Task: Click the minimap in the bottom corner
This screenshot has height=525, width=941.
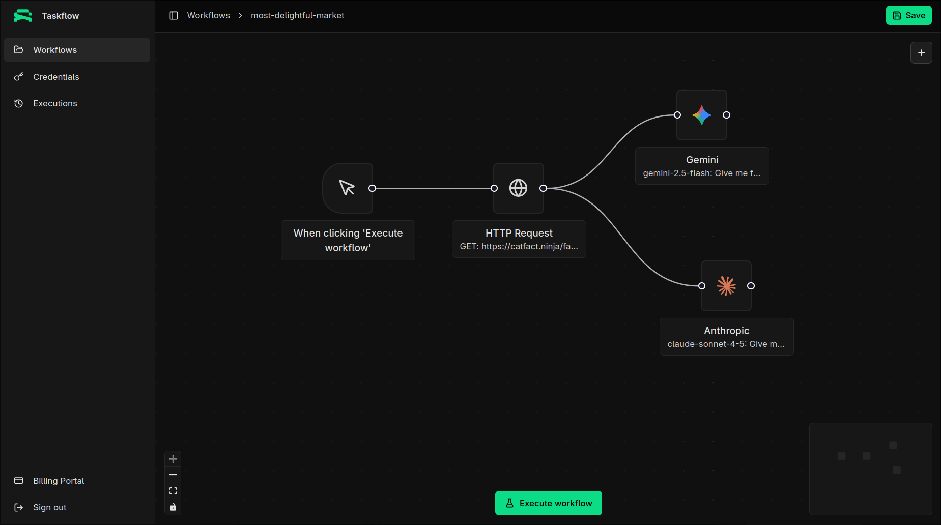Action: coord(870,469)
